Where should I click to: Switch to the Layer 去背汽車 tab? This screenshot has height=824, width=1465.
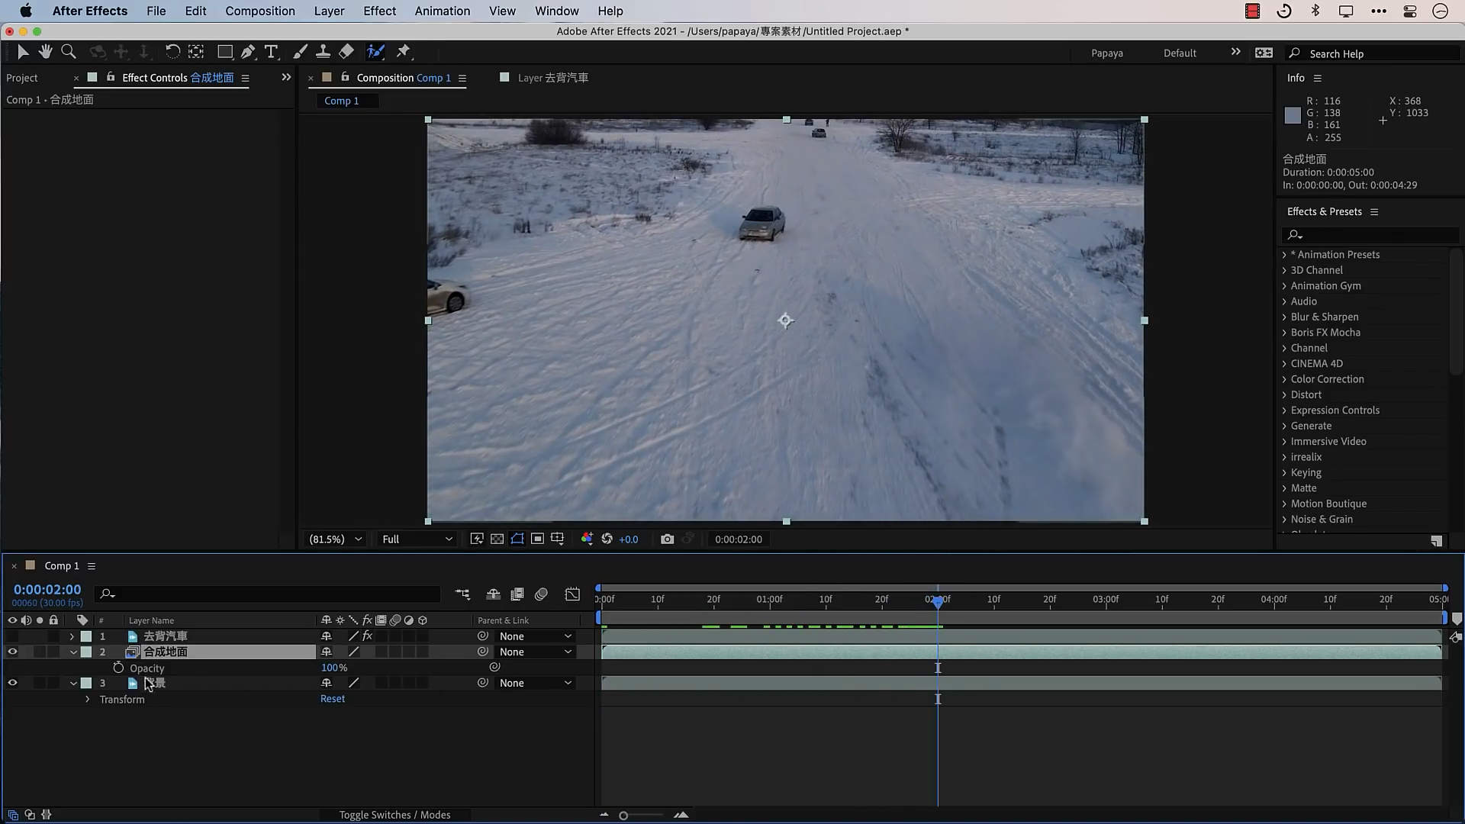pos(552,78)
